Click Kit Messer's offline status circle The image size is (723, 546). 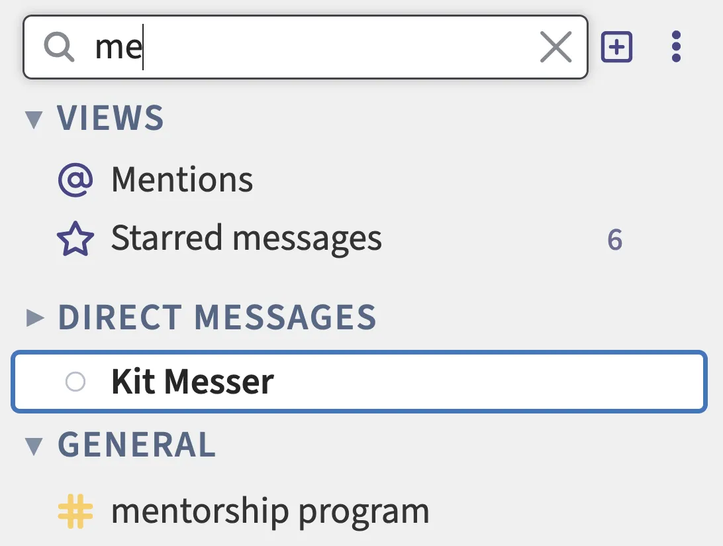[x=75, y=382]
